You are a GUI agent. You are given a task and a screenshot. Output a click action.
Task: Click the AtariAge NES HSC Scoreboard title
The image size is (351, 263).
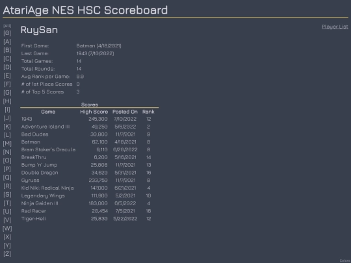click(85, 10)
